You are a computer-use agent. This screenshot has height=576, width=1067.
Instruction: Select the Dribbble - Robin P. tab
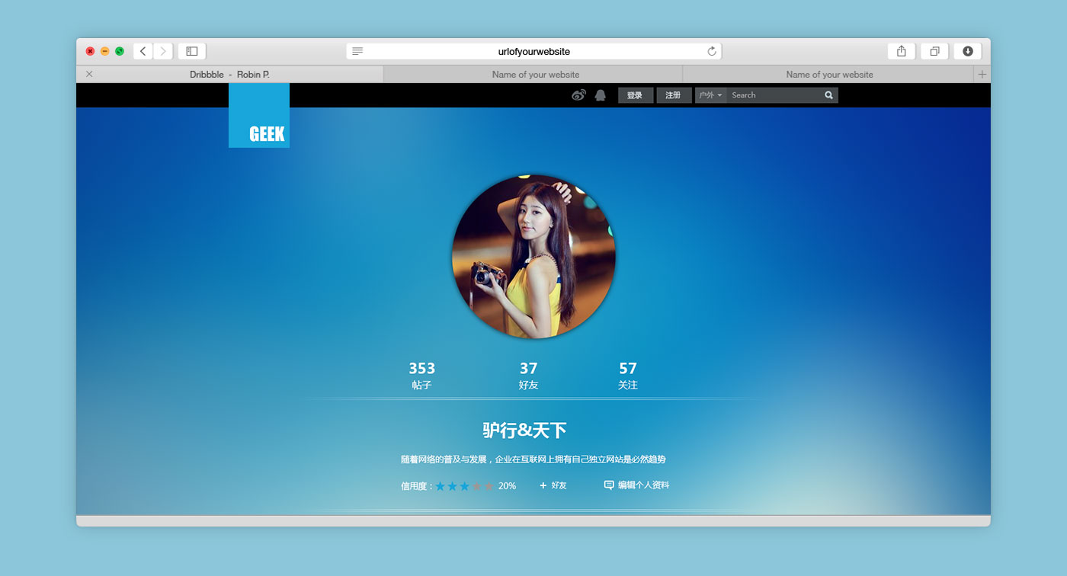click(x=229, y=74)
